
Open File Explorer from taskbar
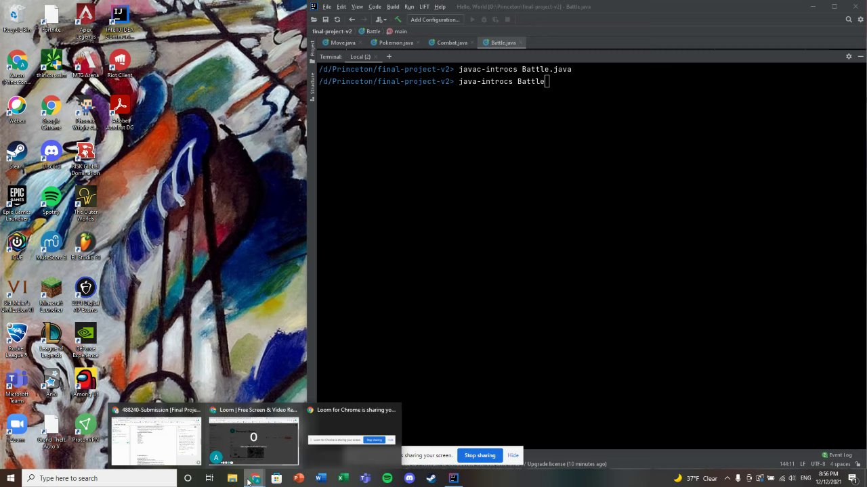click(232, 478)
